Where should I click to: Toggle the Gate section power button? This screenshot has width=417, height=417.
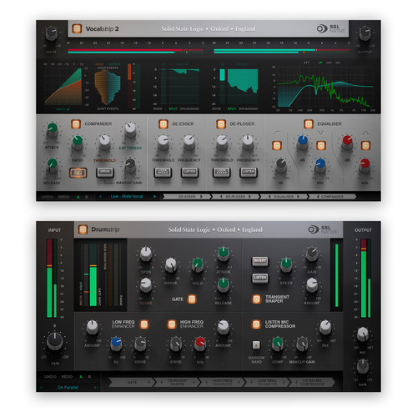coord(192,299)
